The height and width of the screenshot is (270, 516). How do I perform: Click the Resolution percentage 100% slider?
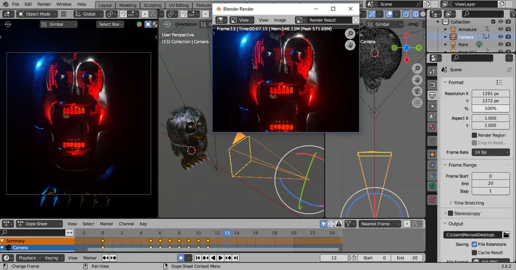pyautogui.click(x=491, y=108)
